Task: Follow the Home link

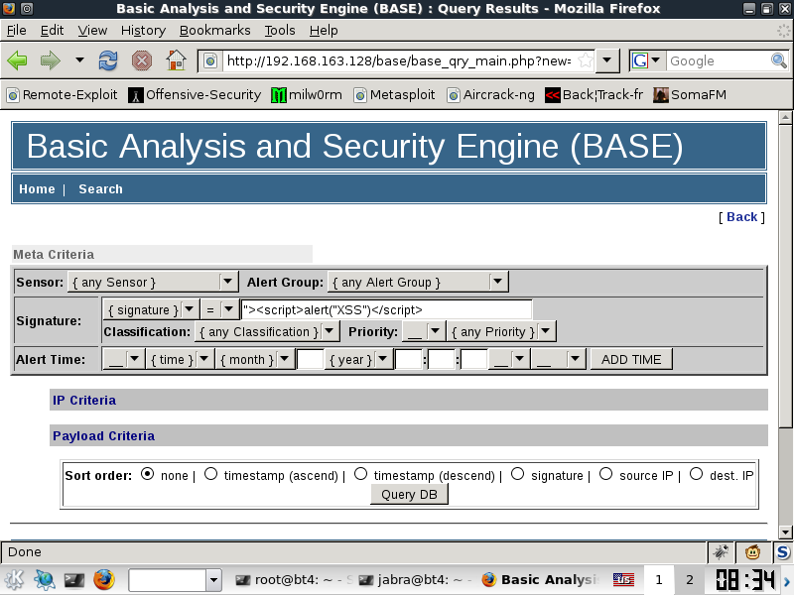Action: (37, 188)
